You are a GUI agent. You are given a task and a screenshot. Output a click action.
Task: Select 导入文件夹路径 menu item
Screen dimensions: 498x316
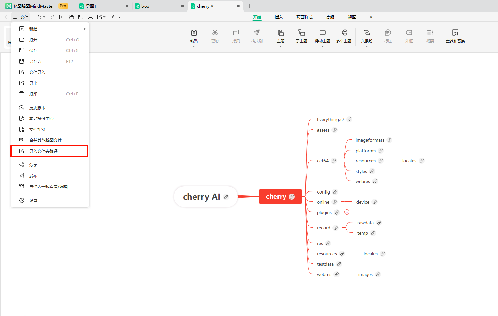[x=50, y=151]
